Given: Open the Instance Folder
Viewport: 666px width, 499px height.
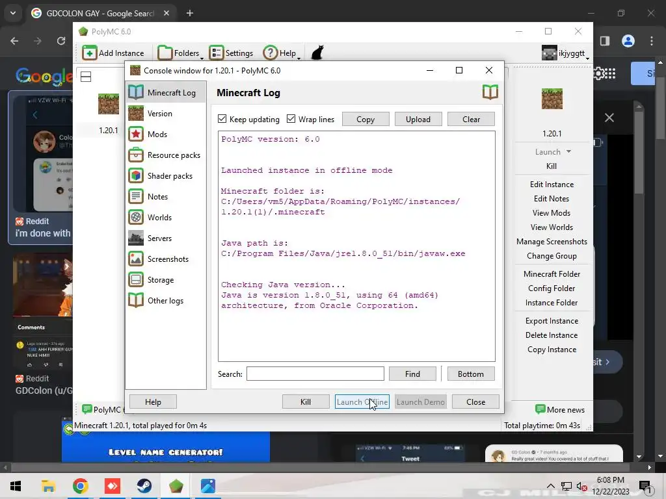Looking at the screenshot, I should click(x=552, y=303).
